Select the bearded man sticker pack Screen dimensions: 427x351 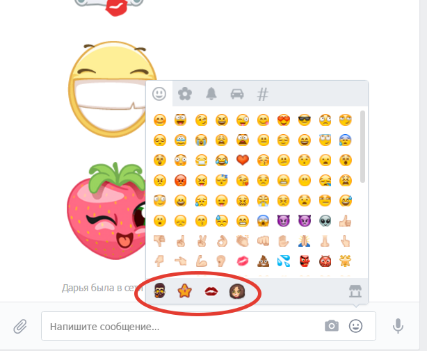tap(159, 291)
